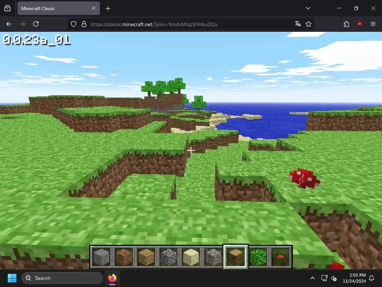The width and height of the screenshot is (382, 287).
Task: Open Firefox from the taskbar
Action: pos(112,278)
